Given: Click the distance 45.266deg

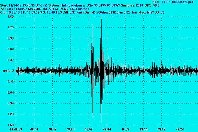Looking at the screenshot, I should click(x=100, y=12).
